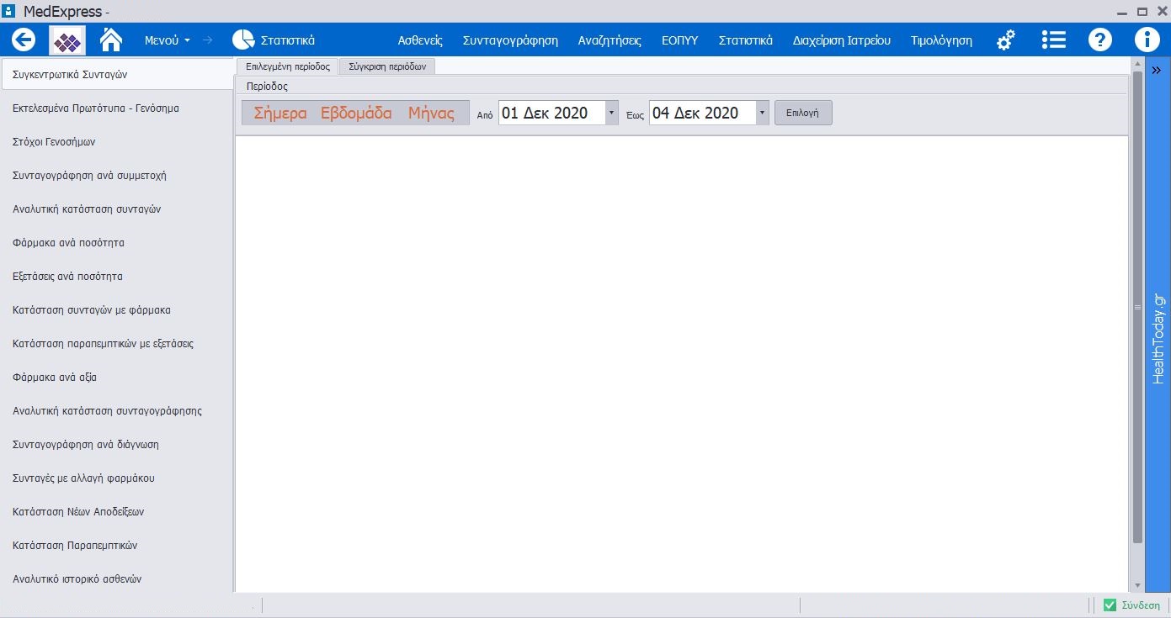Select Συνταγογράφηση ανά διάγνωση report
The height and width of the screenshot is (618, 1171).
116,444
